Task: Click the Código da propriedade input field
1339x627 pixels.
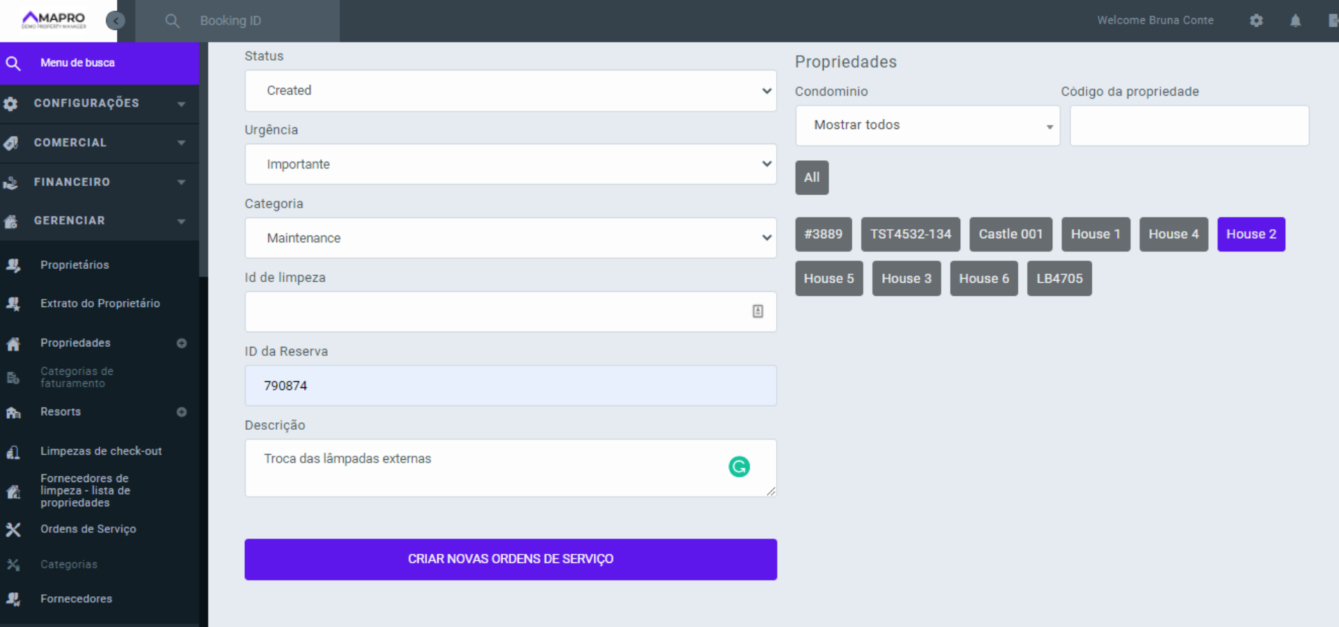Action: coord(1189,125)
